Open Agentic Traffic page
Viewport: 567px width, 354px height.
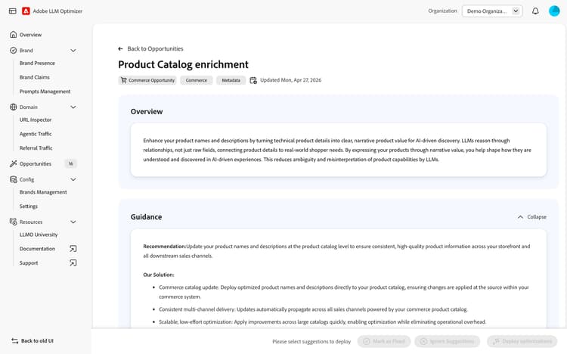pyautogui.click(x=36, y=134)
